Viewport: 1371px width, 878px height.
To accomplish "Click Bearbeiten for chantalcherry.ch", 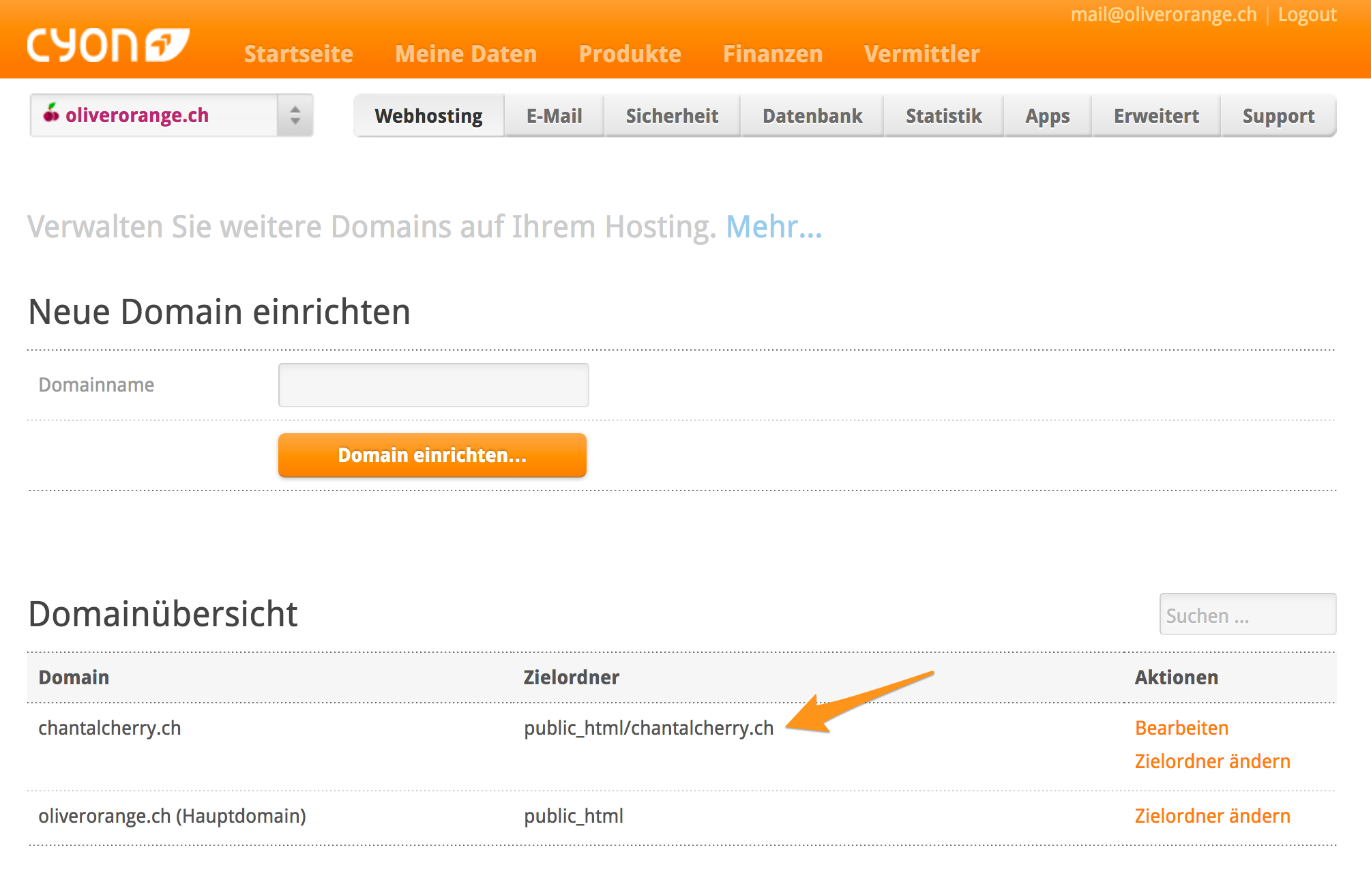I will coord(1181,728).
